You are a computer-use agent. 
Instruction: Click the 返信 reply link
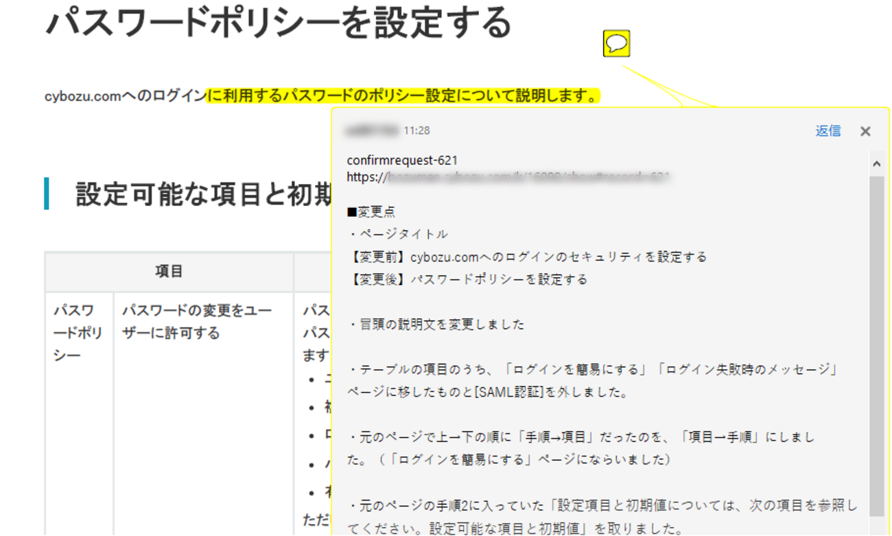pos(828,130)
